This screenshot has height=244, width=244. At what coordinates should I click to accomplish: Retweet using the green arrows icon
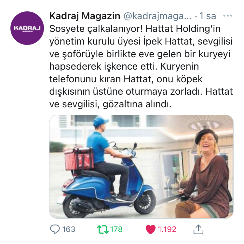[x=103, y=229]
